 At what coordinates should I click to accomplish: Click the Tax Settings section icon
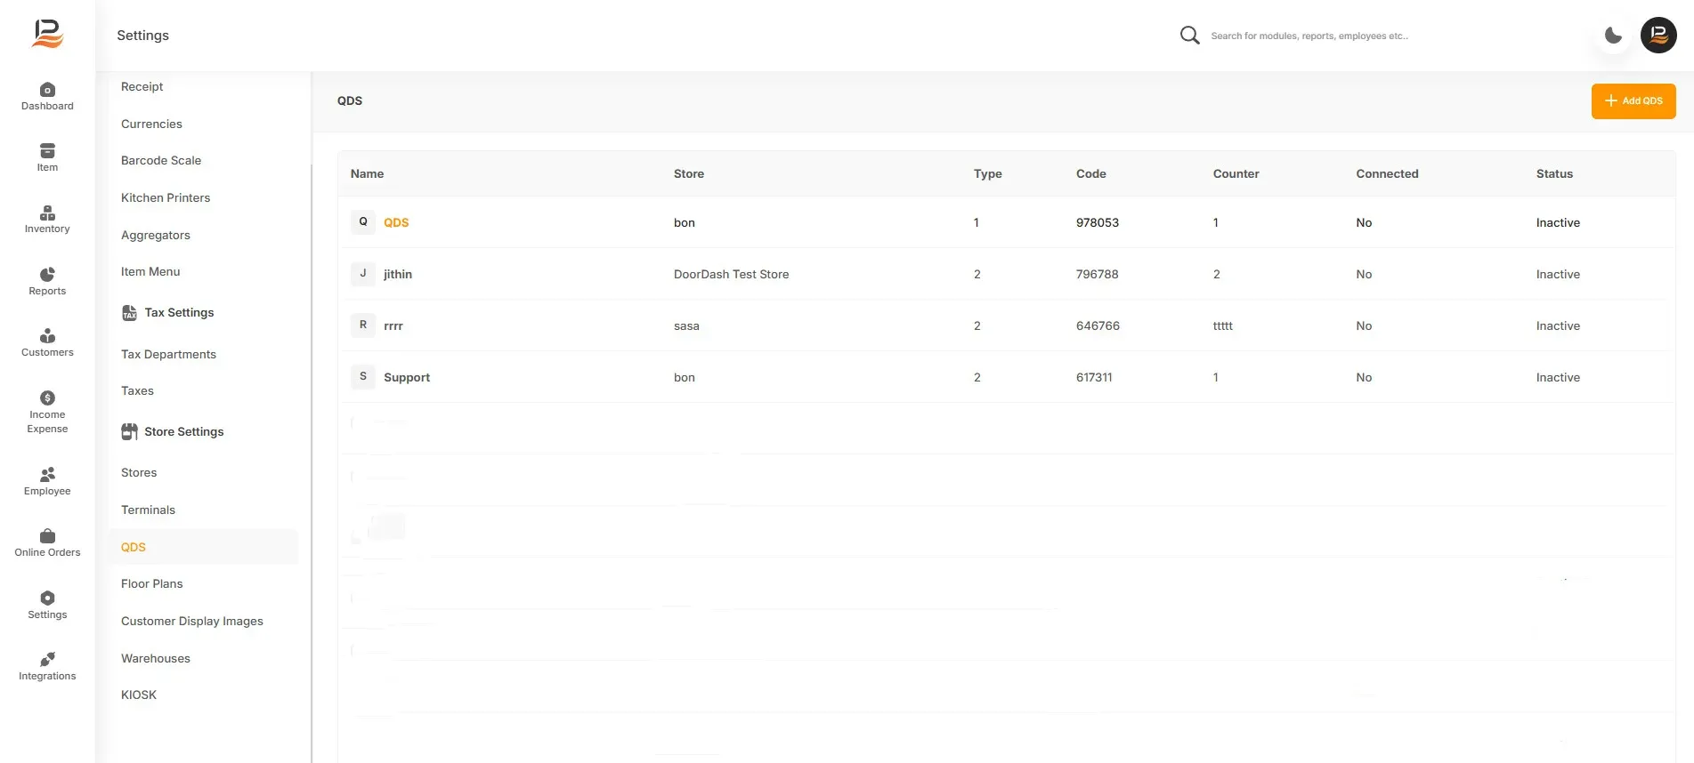click(x=129, y=313)
